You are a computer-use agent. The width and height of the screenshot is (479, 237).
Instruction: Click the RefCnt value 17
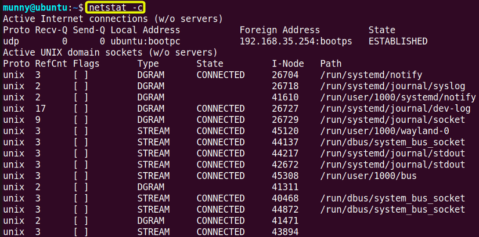click(41, 108)
